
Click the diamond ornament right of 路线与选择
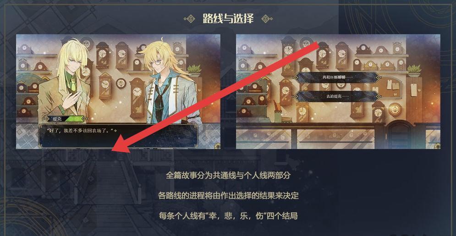[x=267, y=19]
